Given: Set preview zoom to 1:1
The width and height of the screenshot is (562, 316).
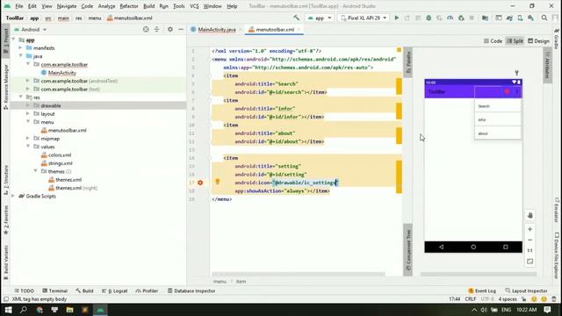Looking at the screenshot, I should coord(530,250).
